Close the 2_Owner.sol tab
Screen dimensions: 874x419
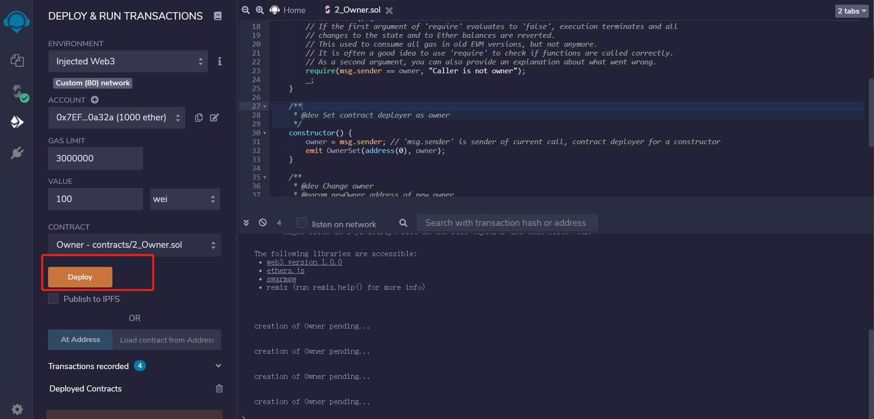(x=389, y=10)
